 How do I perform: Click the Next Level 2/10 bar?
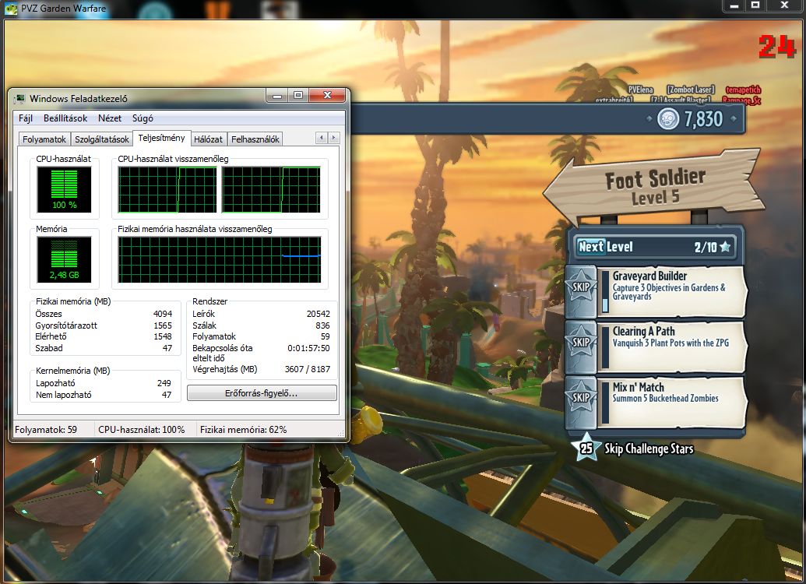coord(656,247)
